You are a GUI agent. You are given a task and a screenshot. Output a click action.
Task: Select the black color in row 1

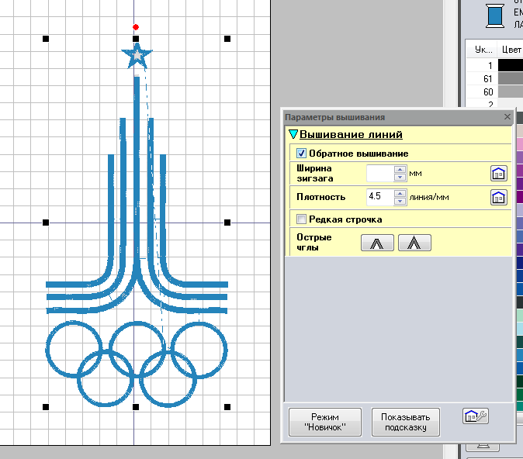pos(510,66)
